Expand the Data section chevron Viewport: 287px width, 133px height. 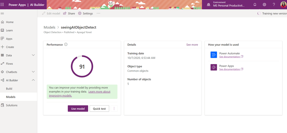click(x=33, y=55)
